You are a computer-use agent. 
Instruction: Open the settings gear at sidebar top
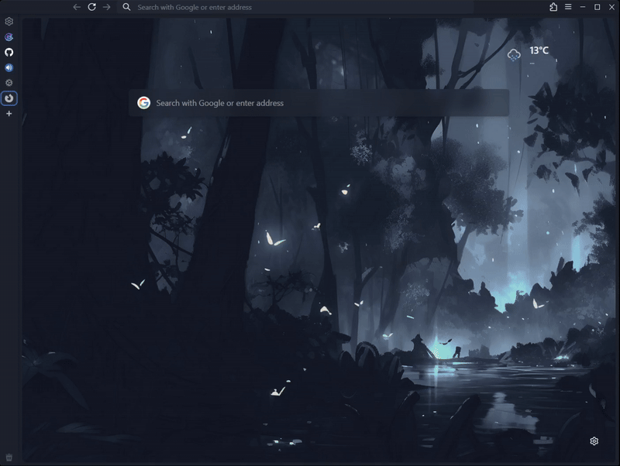[9, 22]
